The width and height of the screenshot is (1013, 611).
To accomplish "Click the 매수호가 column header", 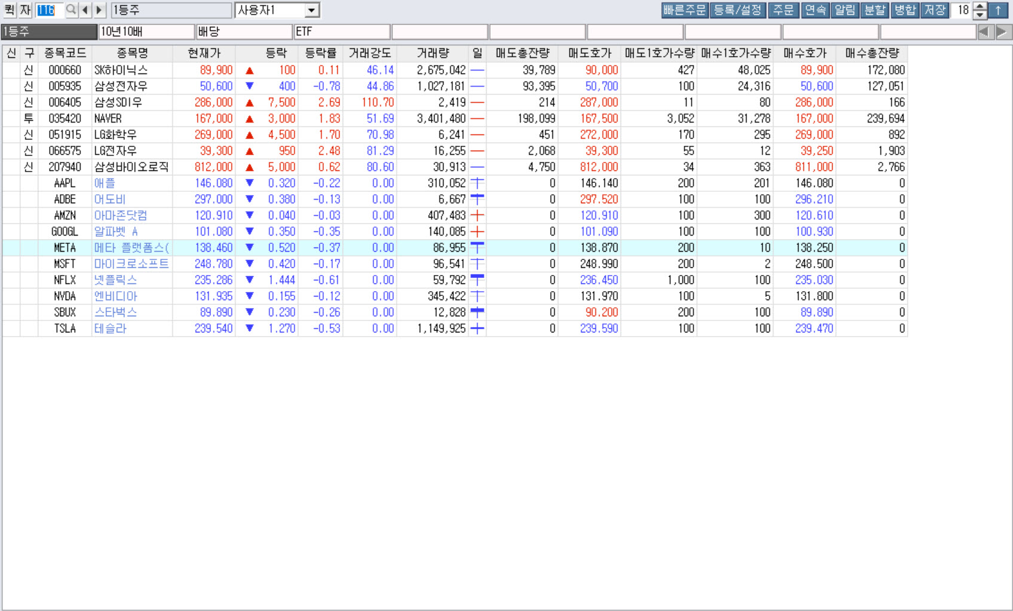I will (804, 53).
